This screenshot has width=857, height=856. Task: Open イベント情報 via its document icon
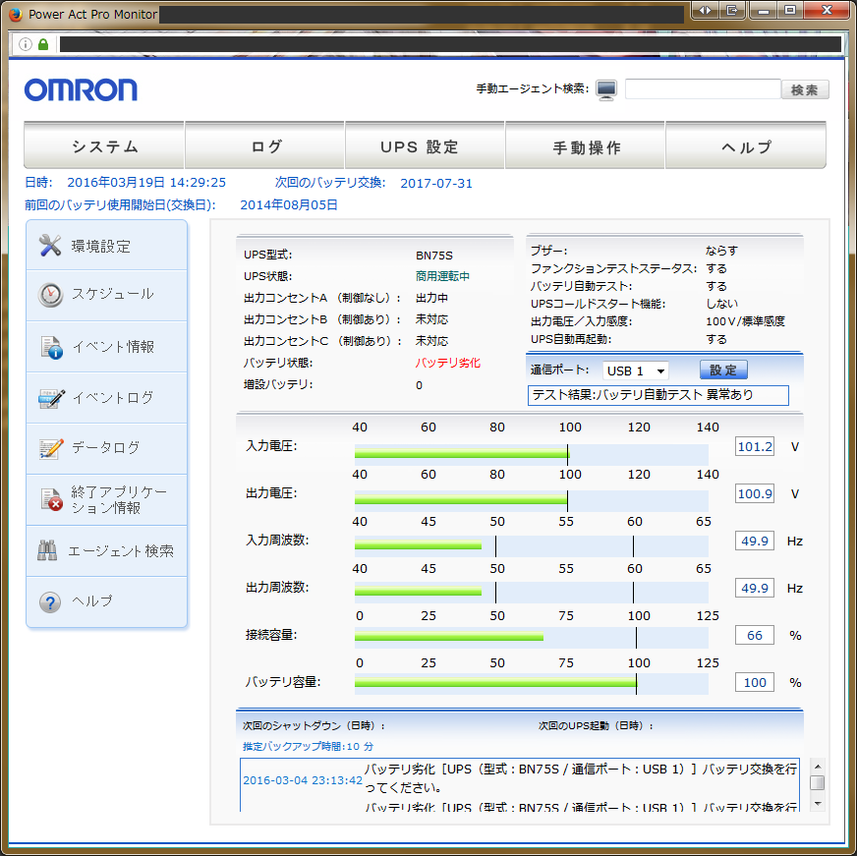tap(50, 346)
